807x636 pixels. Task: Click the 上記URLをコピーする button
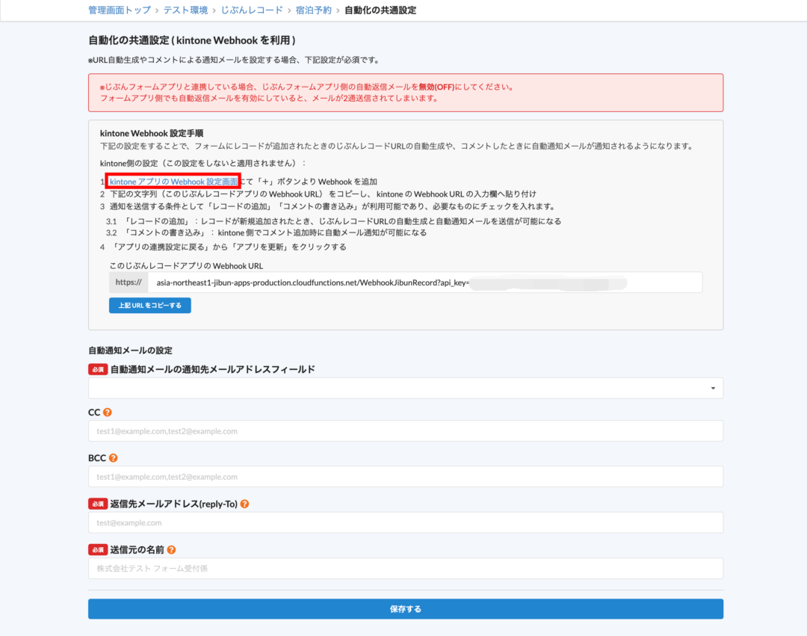(x=149, y=305)
